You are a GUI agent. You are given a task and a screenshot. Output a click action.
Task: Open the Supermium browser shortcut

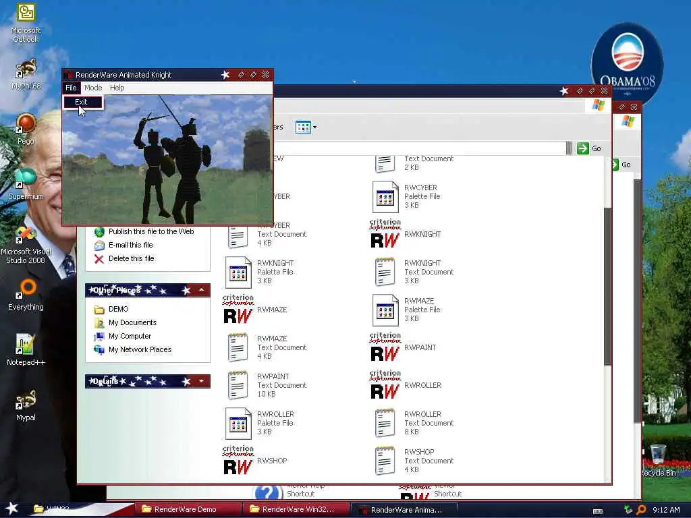[26, 184]
